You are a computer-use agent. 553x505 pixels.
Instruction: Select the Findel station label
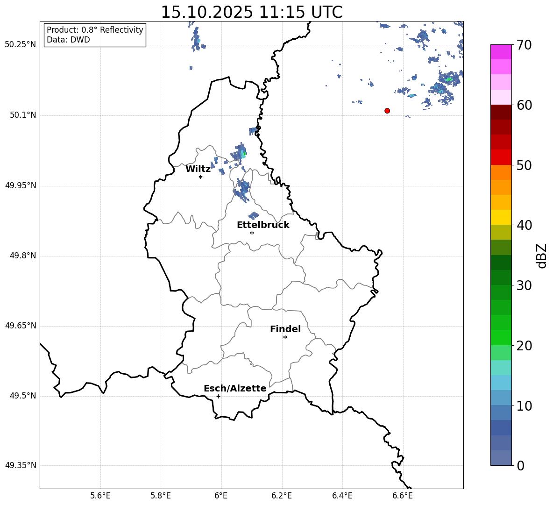285,329
